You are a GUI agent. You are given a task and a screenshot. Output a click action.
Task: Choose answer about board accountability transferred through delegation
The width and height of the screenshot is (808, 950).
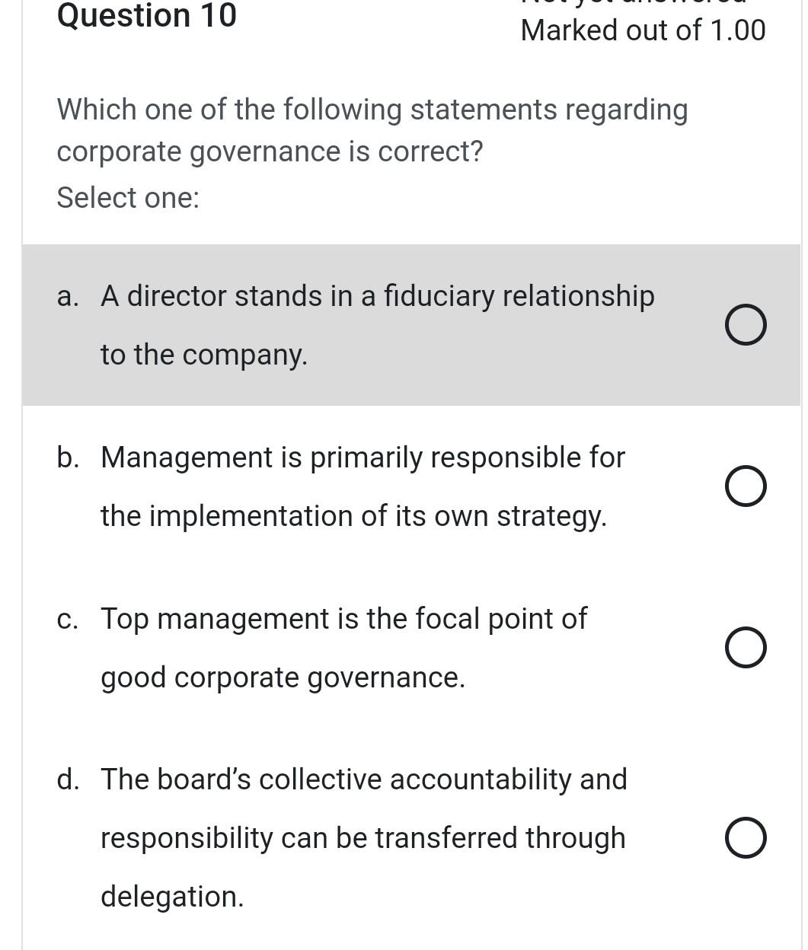[x=746, y=837]
